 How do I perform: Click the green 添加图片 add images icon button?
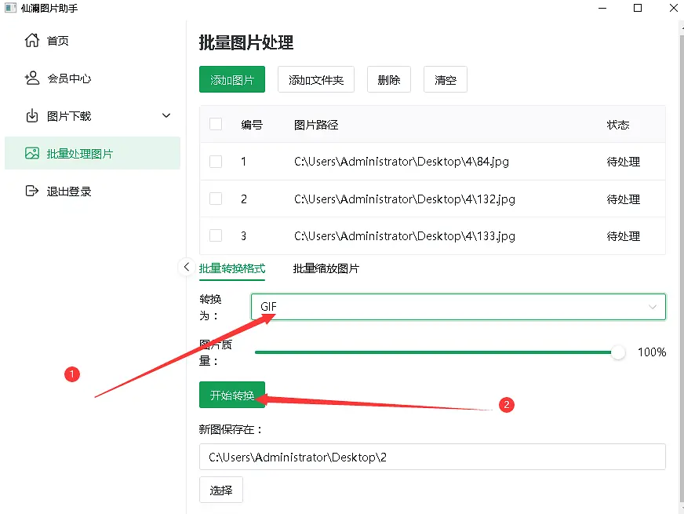tap(231, 79)
